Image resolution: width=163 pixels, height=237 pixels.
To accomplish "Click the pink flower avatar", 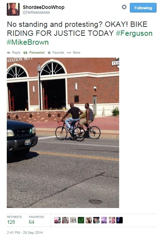I will click(x=57, y=220).
